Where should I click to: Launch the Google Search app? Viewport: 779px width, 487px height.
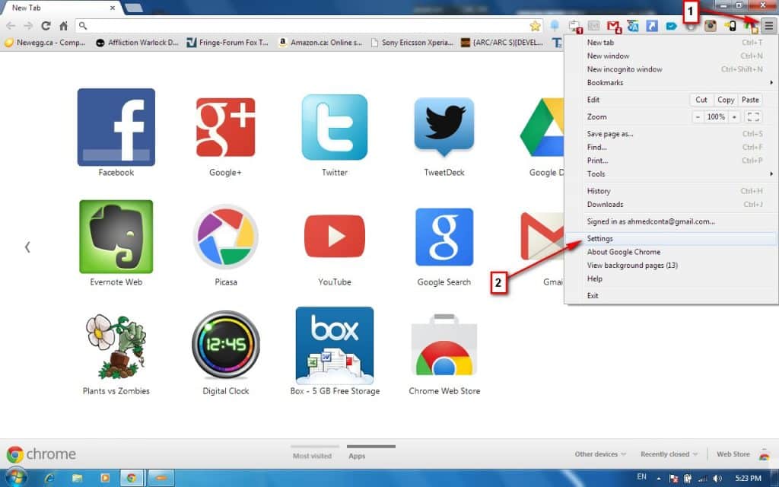[444, 237]
